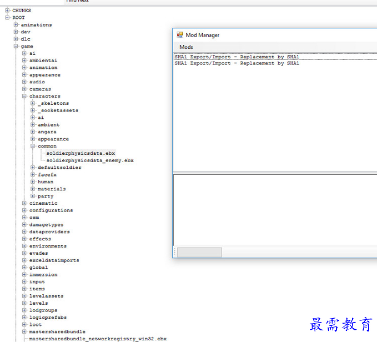Click the Mod Manager lower details pane

[275, 210]
